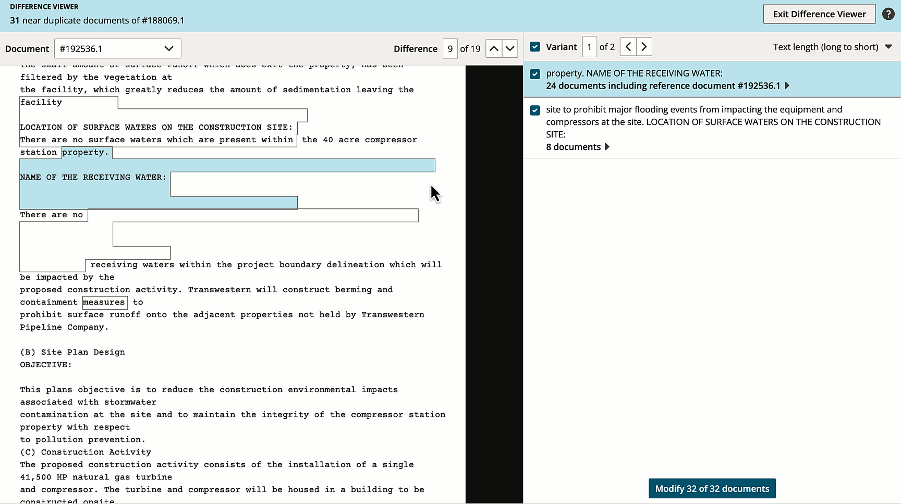Click the 'OBJECTIVE:' line in document
Screen dimensions: 901x504
46,364
